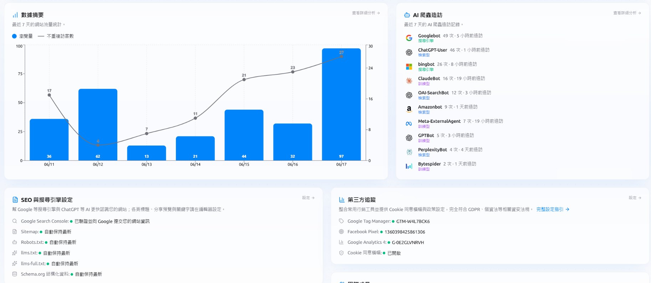Image resolution: width=651 pixels, height=283 pixels.
Task: Click the Googlebot logo icon
Action: click(x=409, y=38)
